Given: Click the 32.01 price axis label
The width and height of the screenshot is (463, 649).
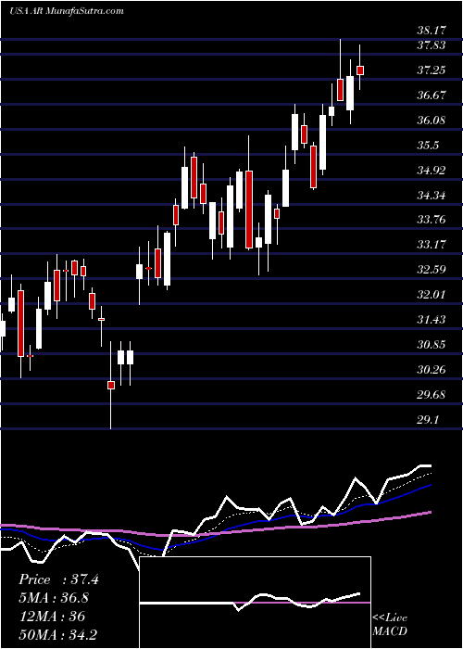Looking at the screenshot, I should click(x=432, y=295).
